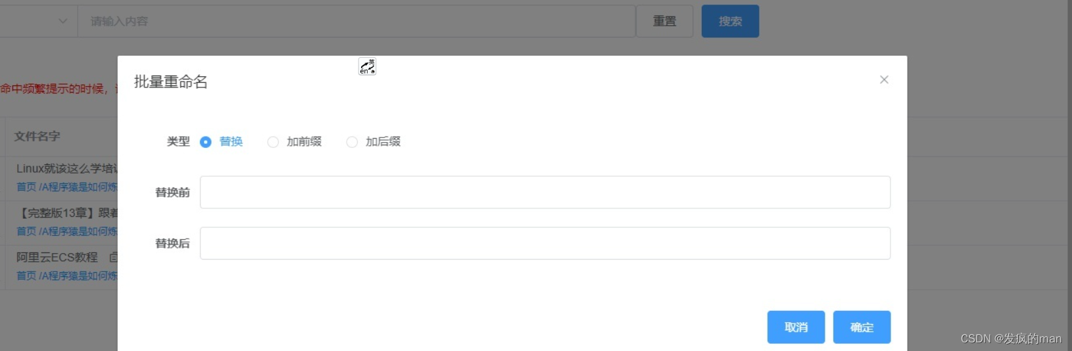This screenshot has height=351, width=1072.
Task: Click the 重置 button behind the dialog
Action: [664, 21]
